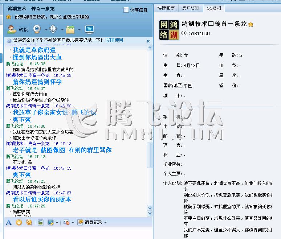Open the microphone dropdown arrow
The height and width of the screenshot is (239, 281).
(x=62, y=29)
